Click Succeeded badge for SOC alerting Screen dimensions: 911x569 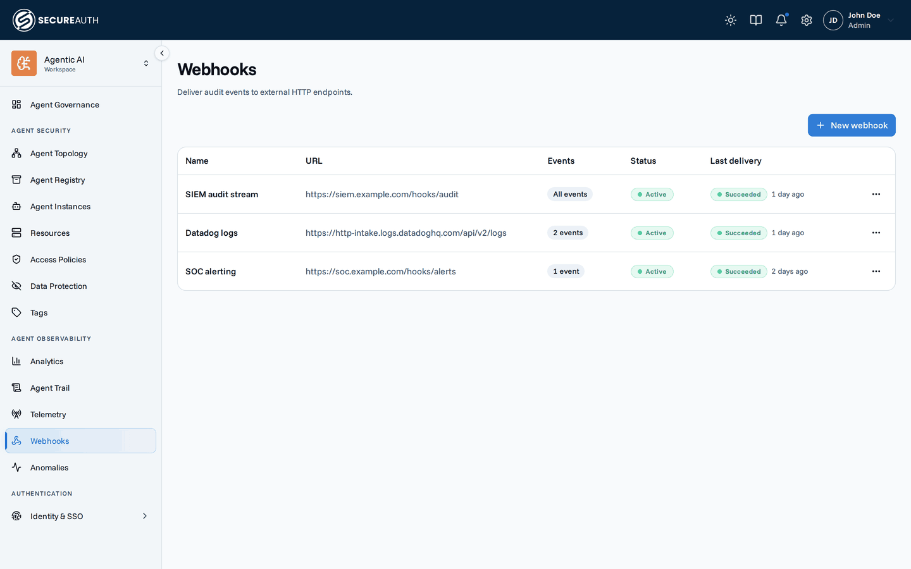click(x=739, y=271)
